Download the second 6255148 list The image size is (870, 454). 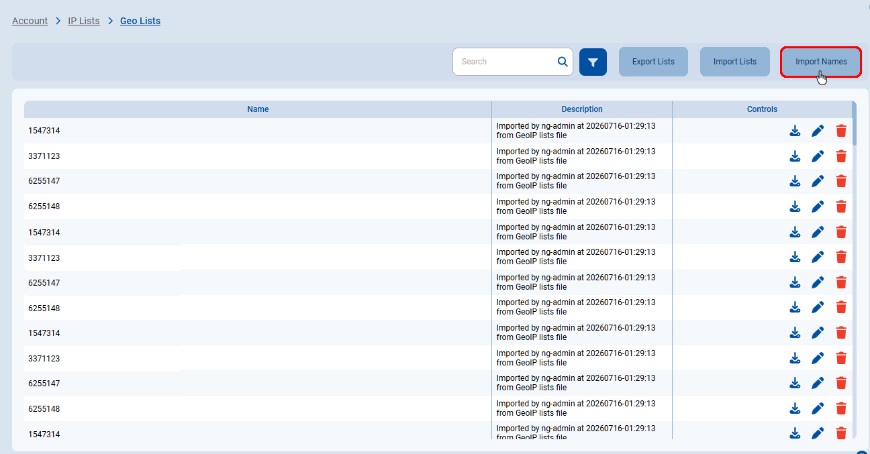pyautogui.click(x=795, y=307)
